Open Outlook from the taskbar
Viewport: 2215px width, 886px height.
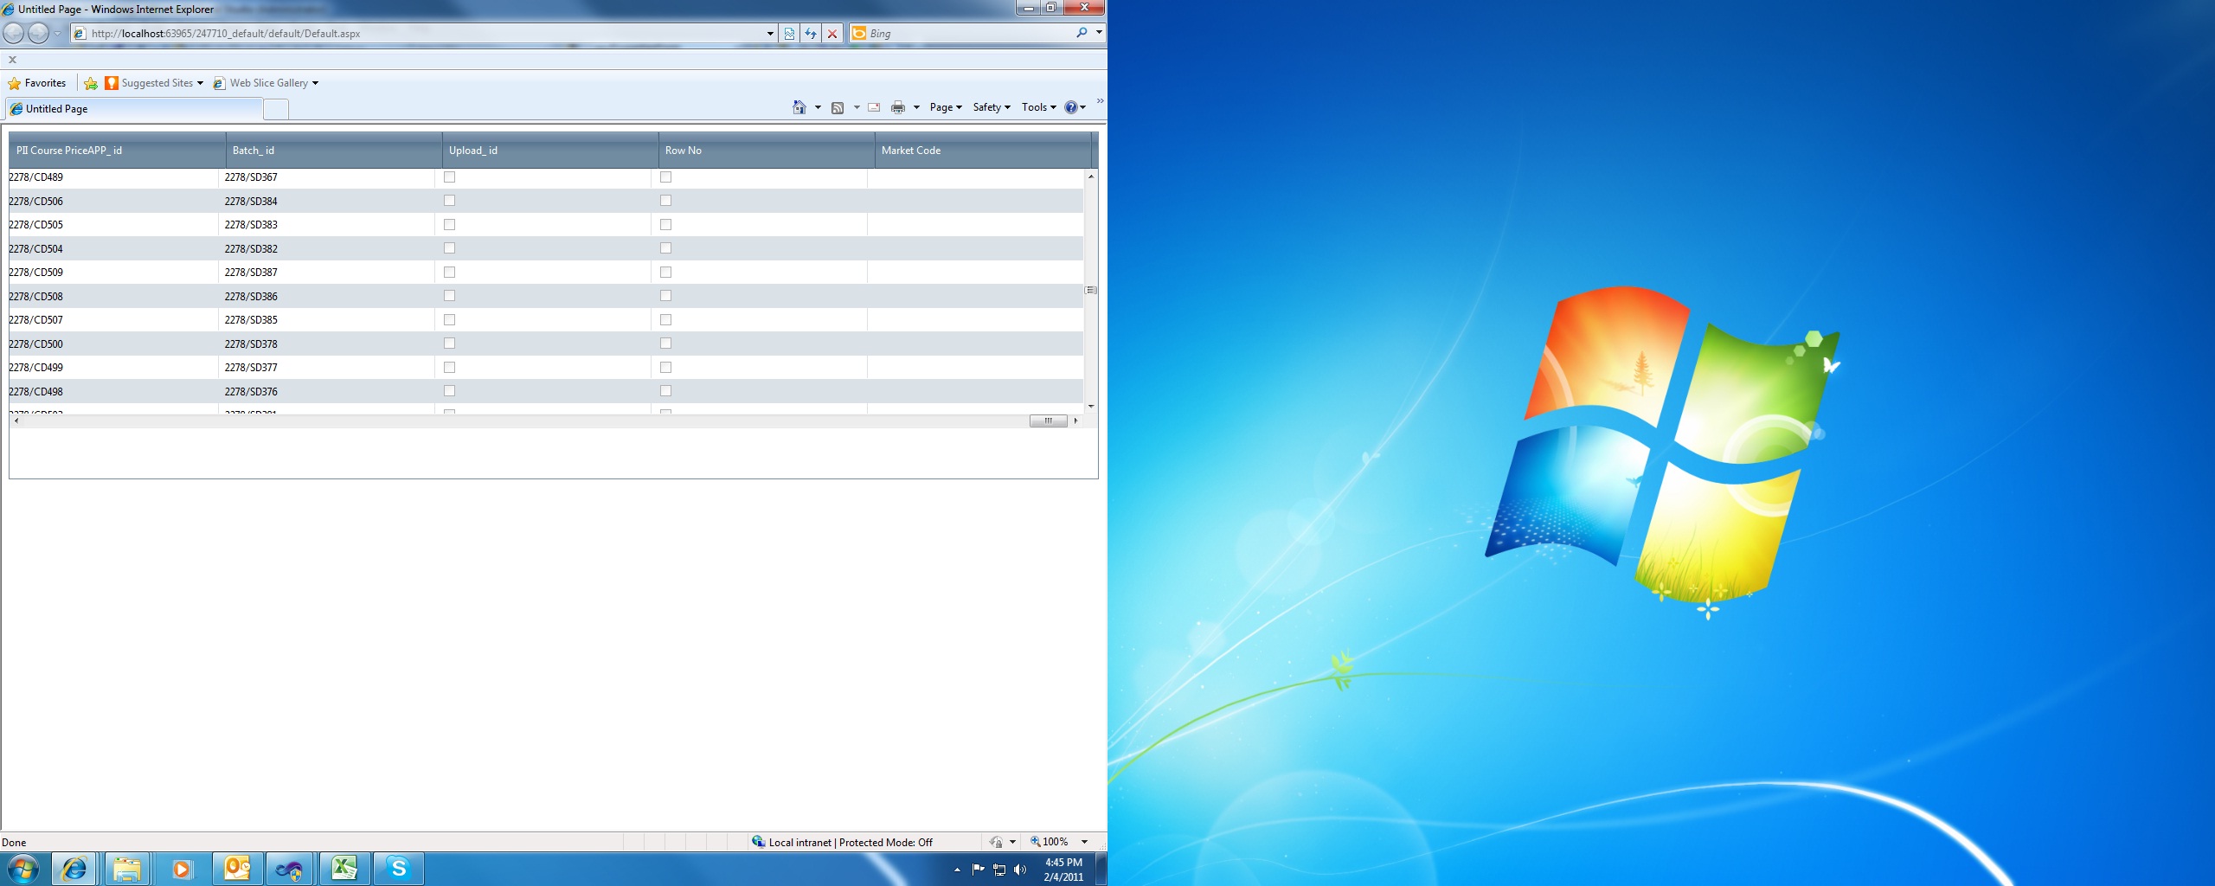point(236,869)
